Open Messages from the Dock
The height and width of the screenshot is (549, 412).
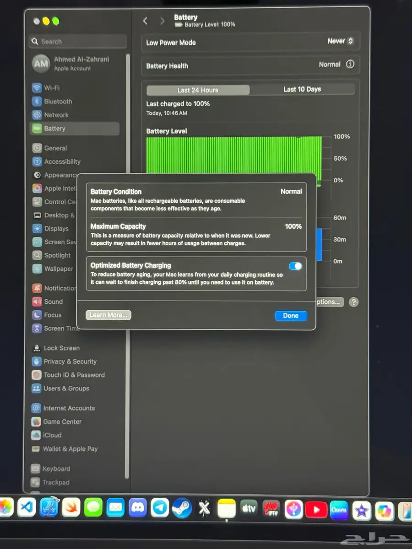tap(93, 508)
